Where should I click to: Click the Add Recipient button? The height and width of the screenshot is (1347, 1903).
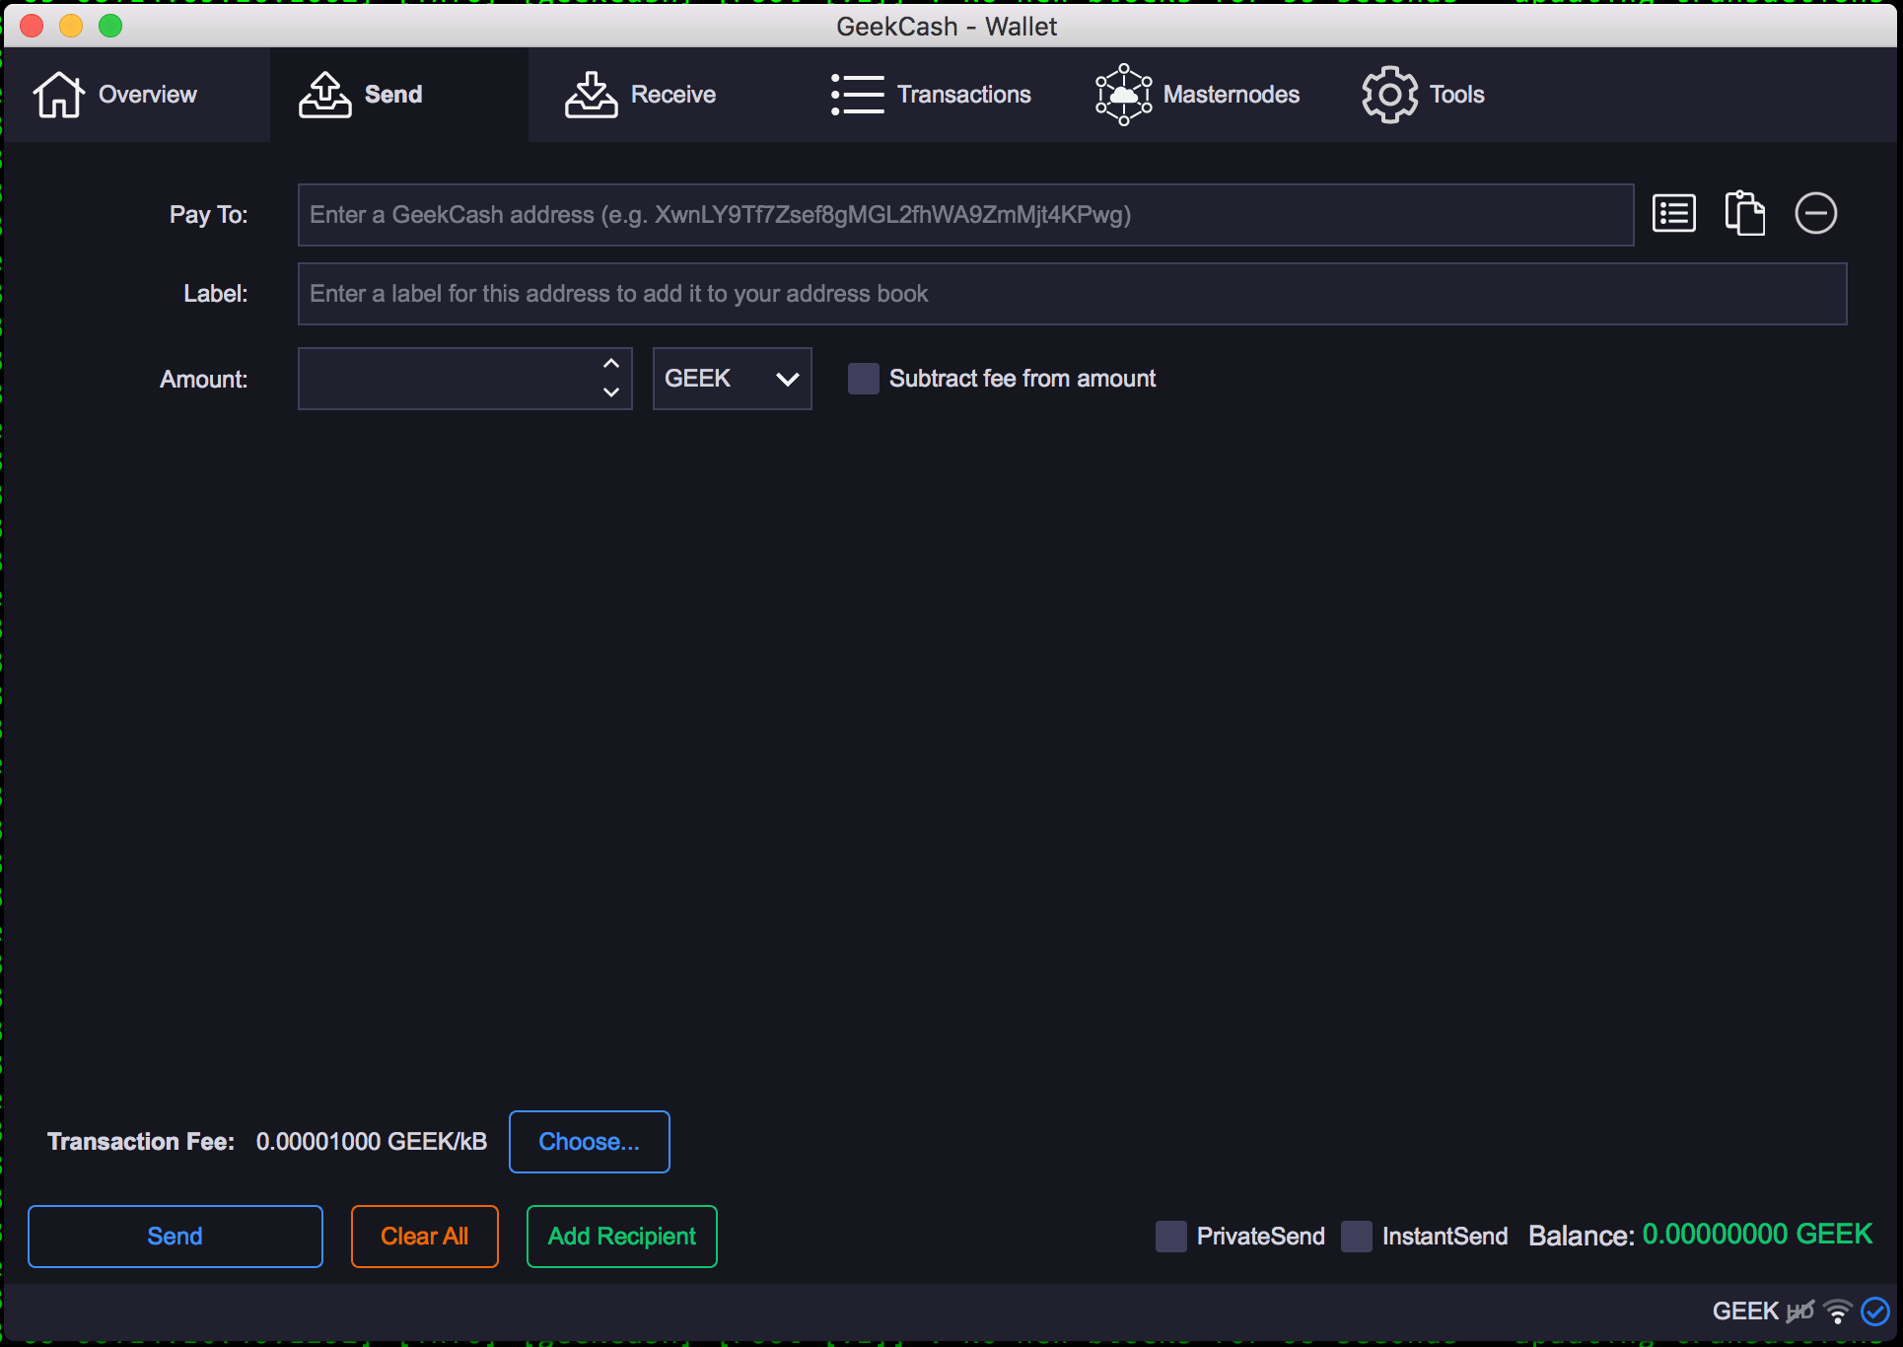tap(622, 1237)
